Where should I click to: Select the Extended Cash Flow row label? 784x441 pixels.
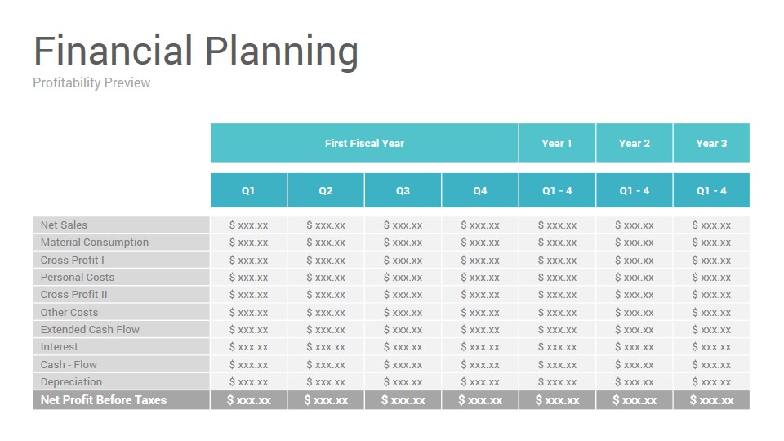(121, 329)
